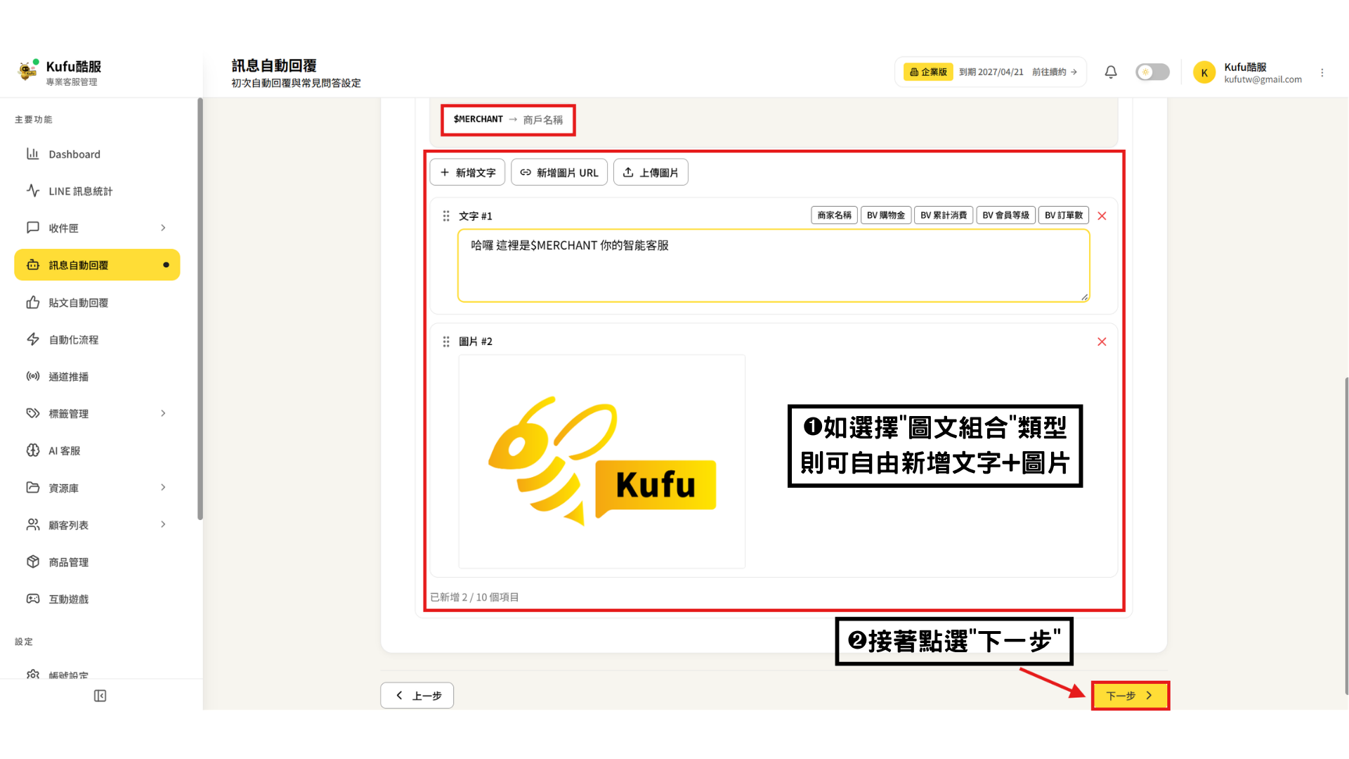This screenshot has height=759, width=1349.
Task: Click the 上一步 button
Action: [x=417, y=696]
